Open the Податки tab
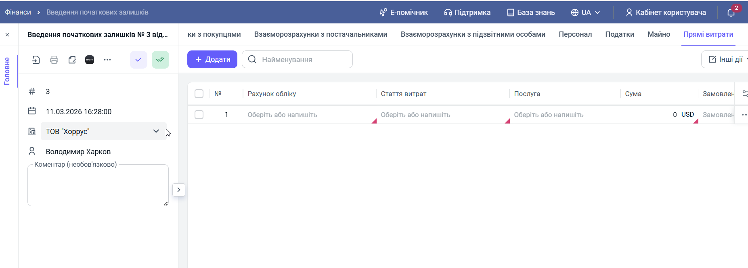 click(619, 34)
